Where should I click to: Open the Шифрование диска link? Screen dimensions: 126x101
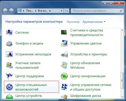click(86, 96)
